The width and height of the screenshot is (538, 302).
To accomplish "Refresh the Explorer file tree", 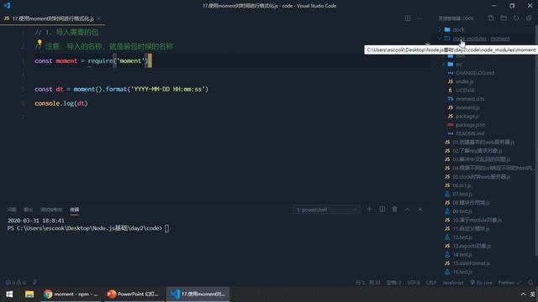I will click(516, 18).
